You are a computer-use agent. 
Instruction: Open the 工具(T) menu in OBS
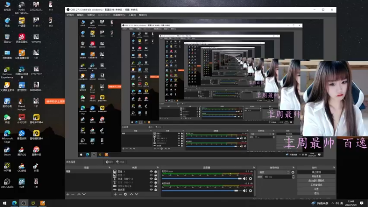click(x=132, y=15)
